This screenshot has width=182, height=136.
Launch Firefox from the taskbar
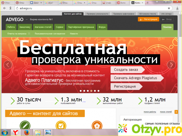[27, 132]
